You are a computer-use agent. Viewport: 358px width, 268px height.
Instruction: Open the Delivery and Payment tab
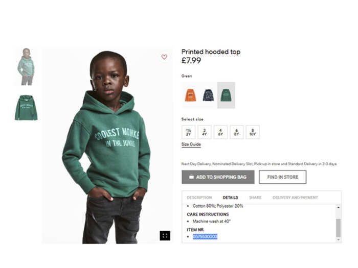click(295, 198)
